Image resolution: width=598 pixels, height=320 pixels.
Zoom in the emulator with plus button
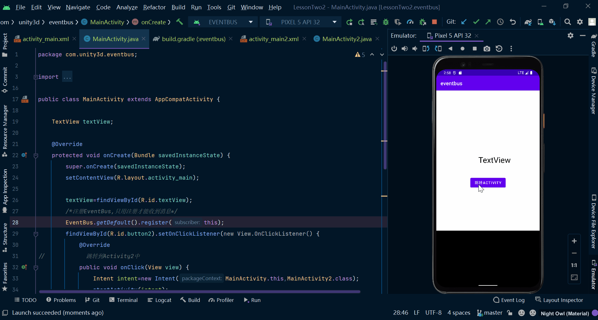pyautogui.click(x=574, y=241)
